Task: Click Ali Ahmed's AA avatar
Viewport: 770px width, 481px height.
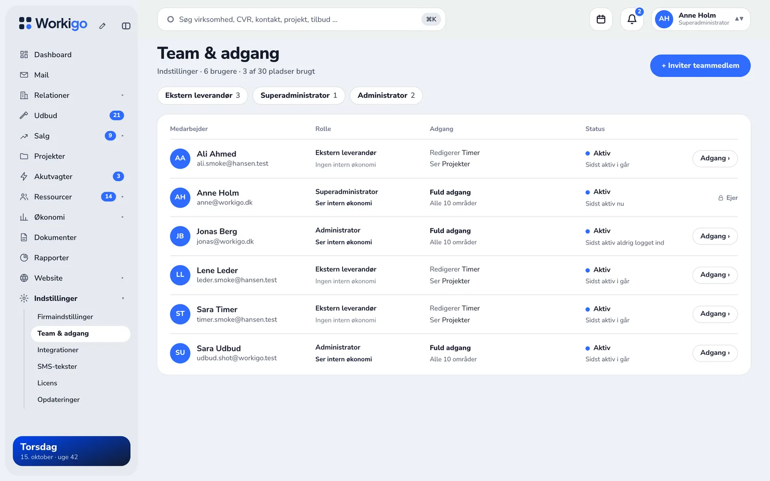Action: pos(180,158)
